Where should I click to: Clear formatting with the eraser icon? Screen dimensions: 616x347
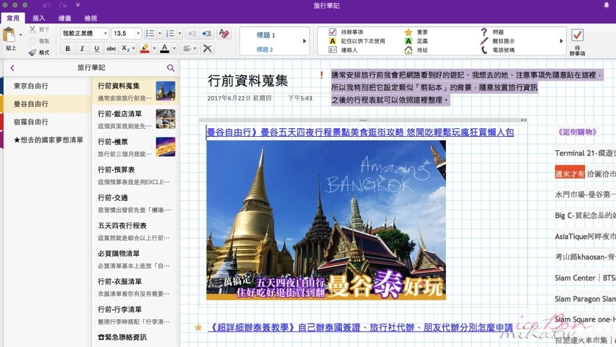[224, 33]
